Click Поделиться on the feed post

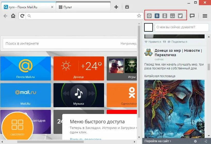tap(177, 42)
